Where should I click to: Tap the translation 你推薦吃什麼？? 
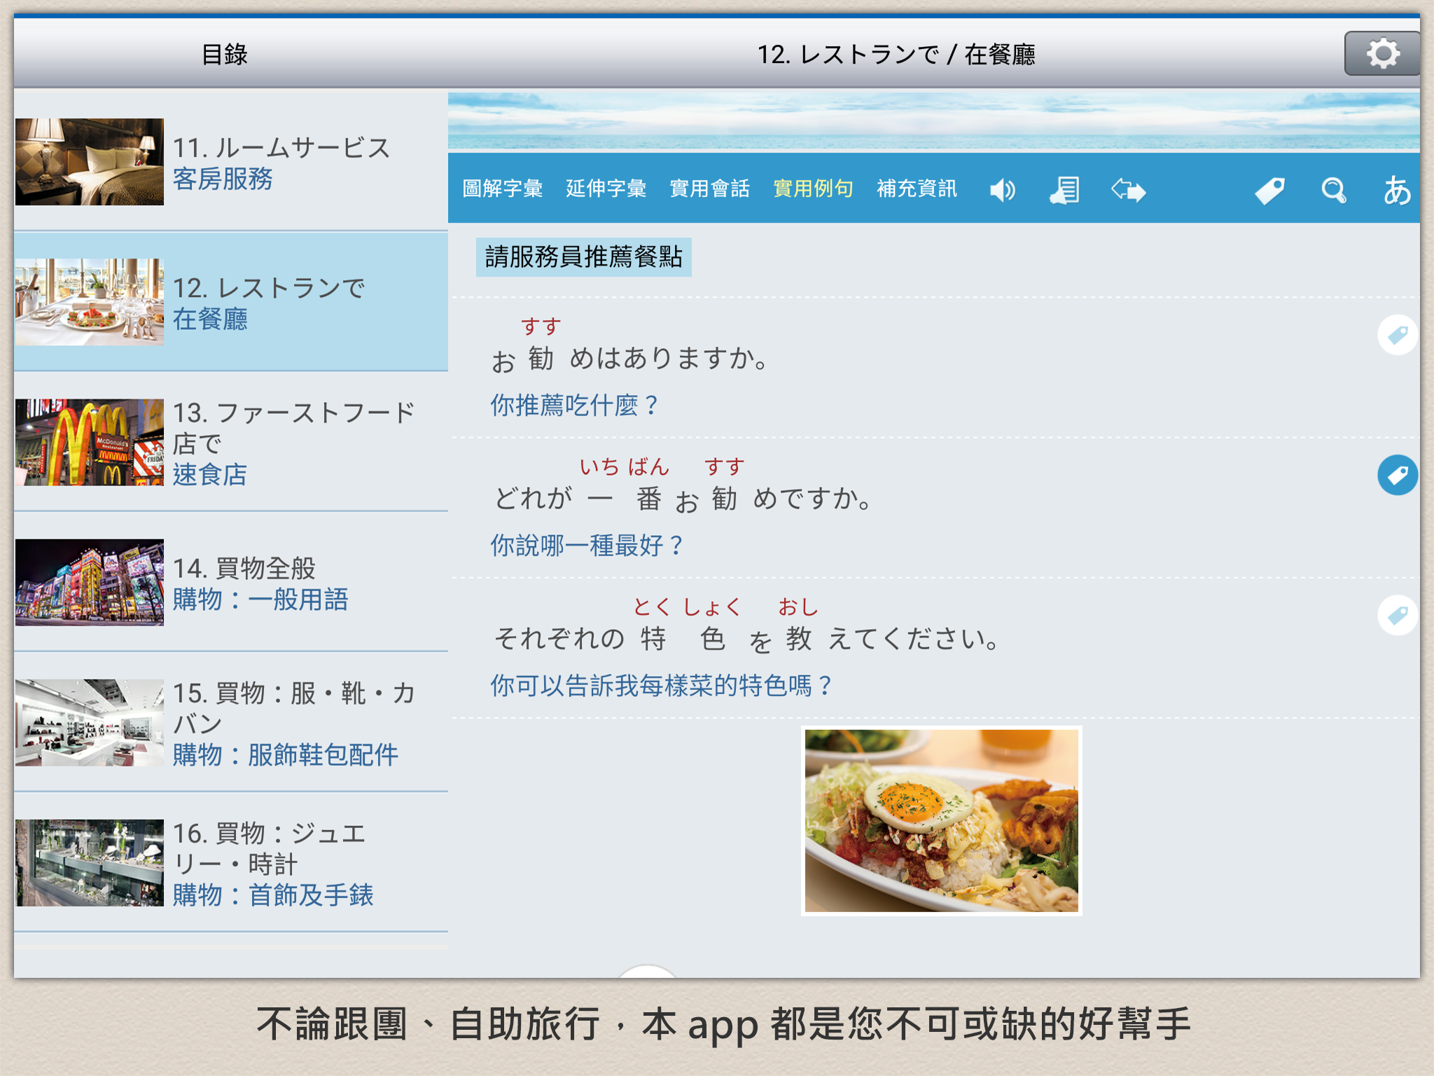[574, 405]
